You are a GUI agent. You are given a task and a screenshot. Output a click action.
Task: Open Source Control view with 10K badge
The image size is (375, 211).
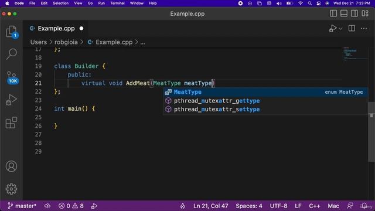point(12,77)
